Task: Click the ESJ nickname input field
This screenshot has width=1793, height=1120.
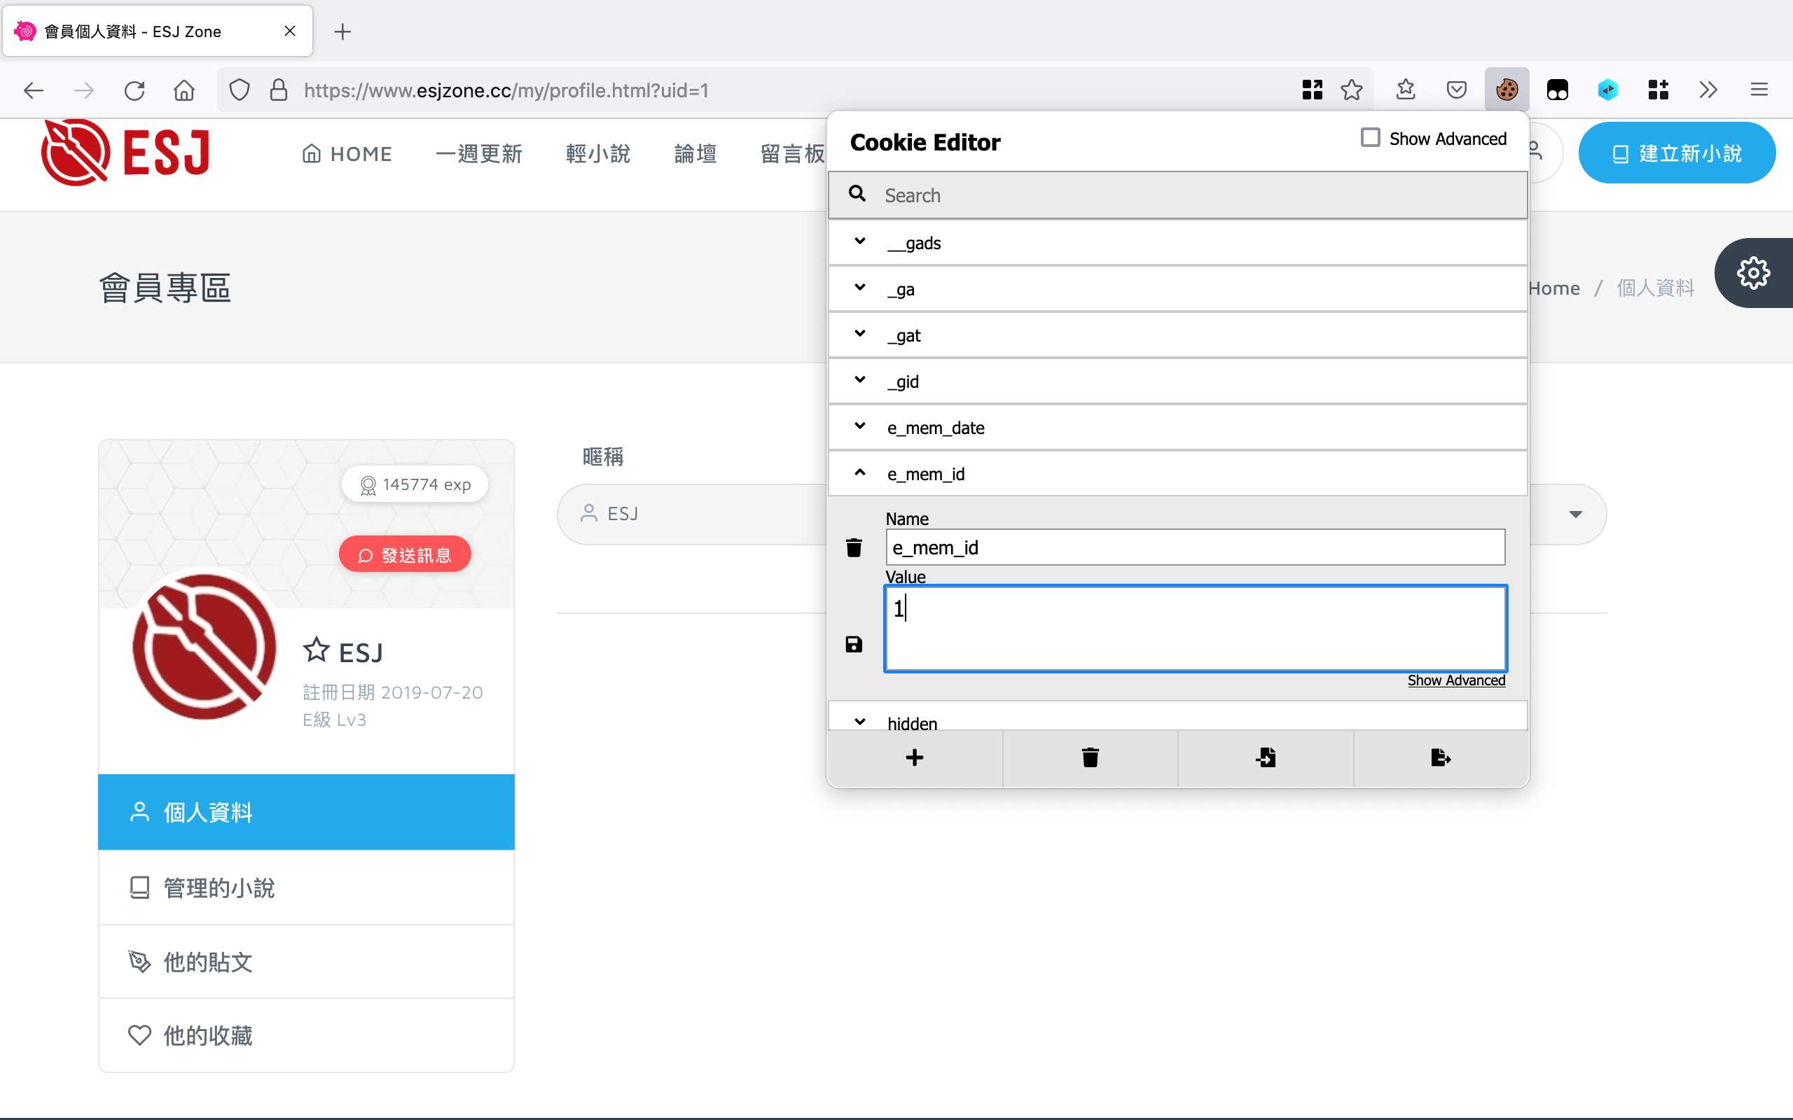Action: click(x=693, y=514)
